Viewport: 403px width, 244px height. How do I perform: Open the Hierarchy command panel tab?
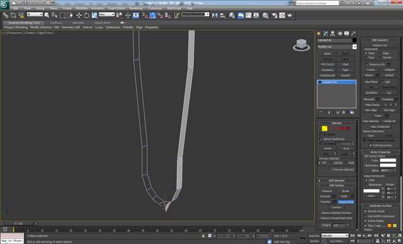pos(333,33)
